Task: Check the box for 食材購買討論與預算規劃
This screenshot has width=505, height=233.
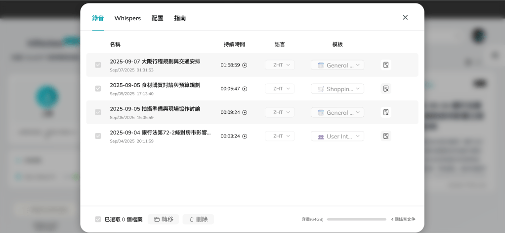Action: pos(98,89)
